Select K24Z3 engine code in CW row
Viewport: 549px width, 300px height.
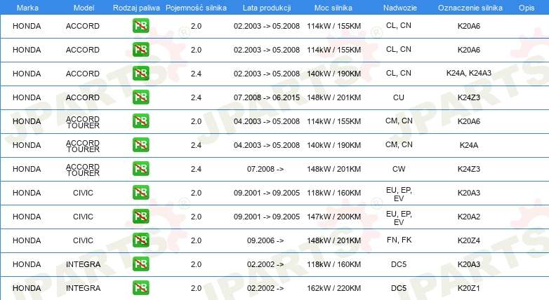point(469,169)
